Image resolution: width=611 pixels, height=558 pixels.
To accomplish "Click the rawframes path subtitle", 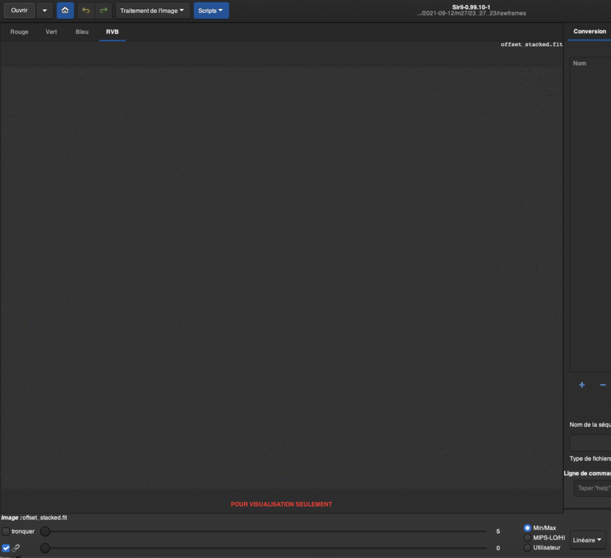I will tap(472, 13).
